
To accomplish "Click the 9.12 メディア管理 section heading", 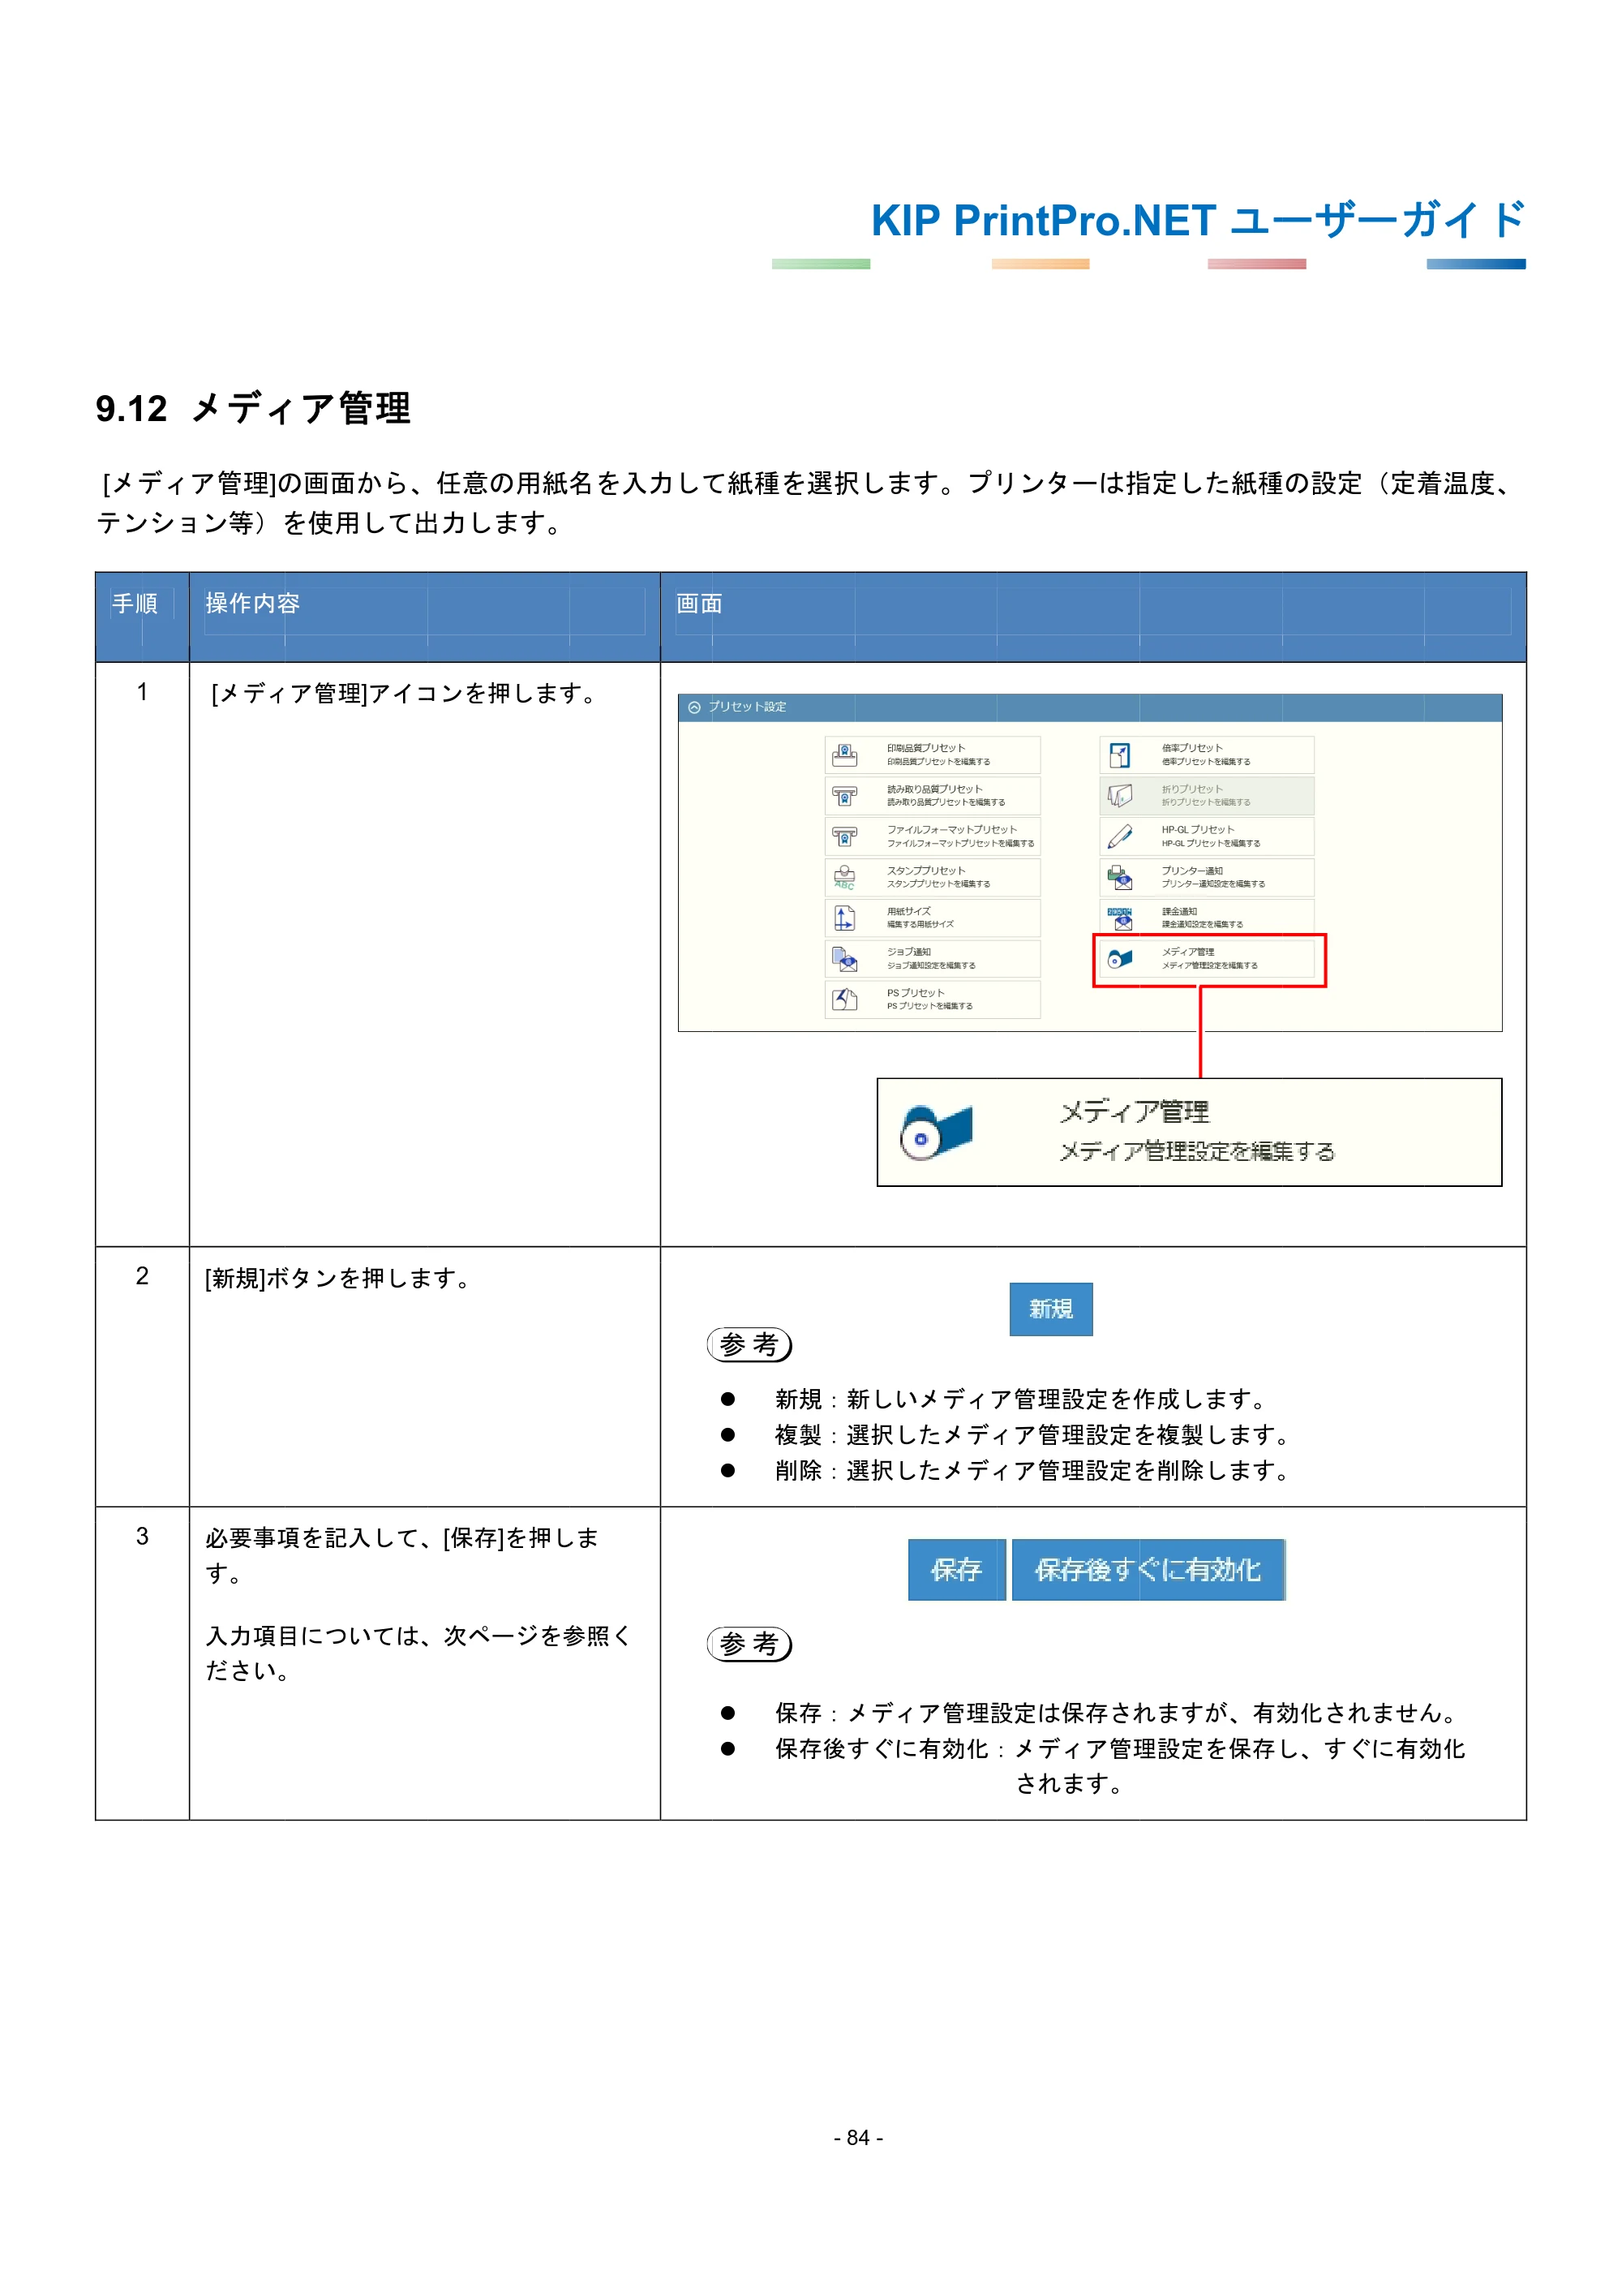I will tap(253, 408).
